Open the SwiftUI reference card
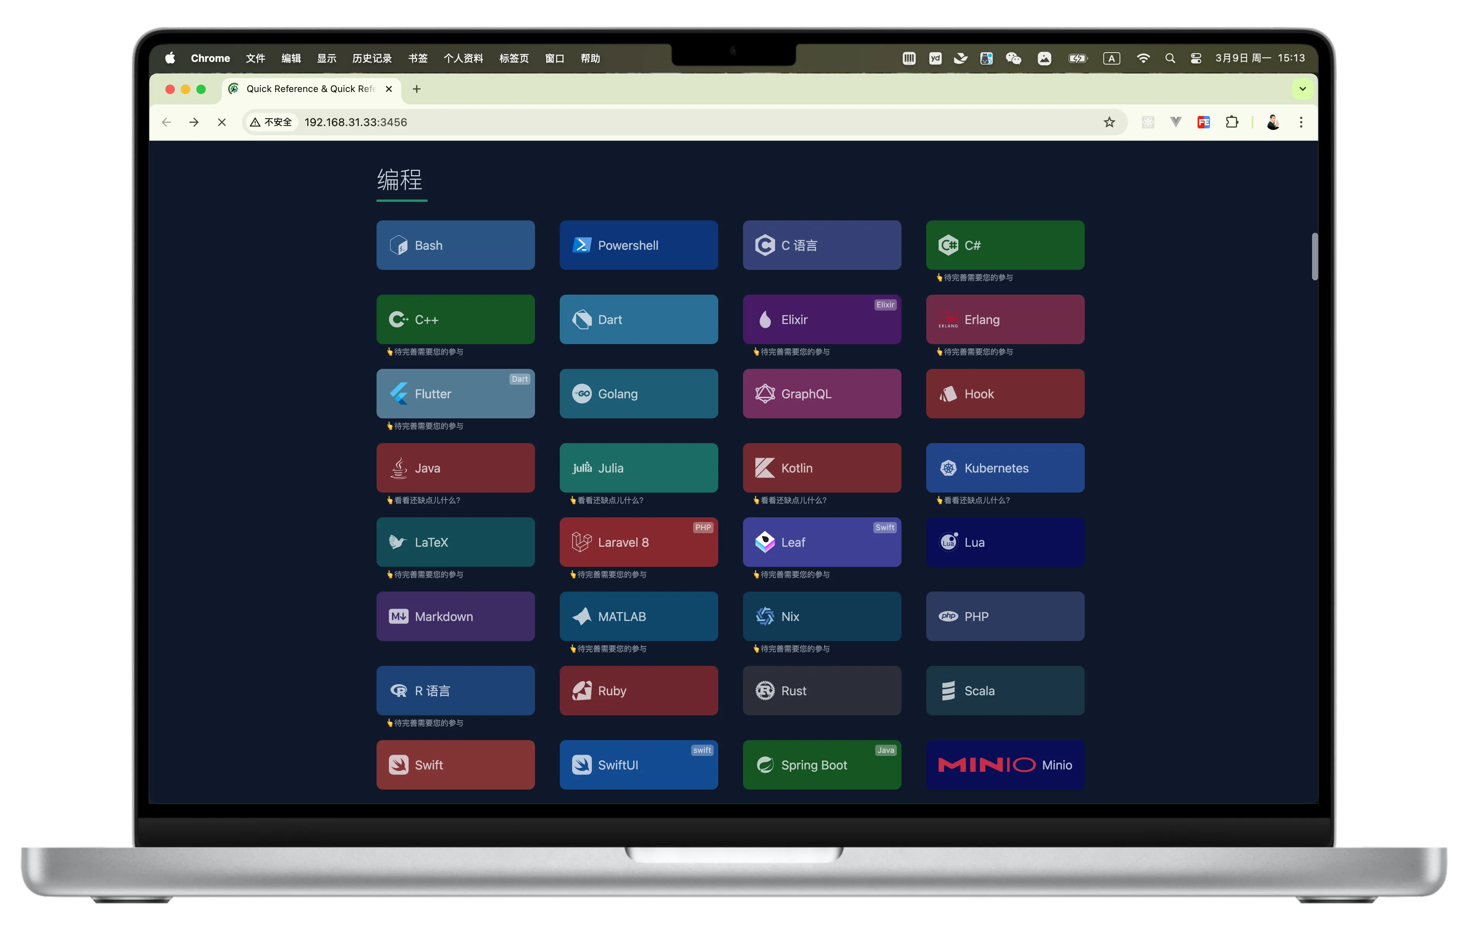 pyautogui.click(x=638, y=765)
